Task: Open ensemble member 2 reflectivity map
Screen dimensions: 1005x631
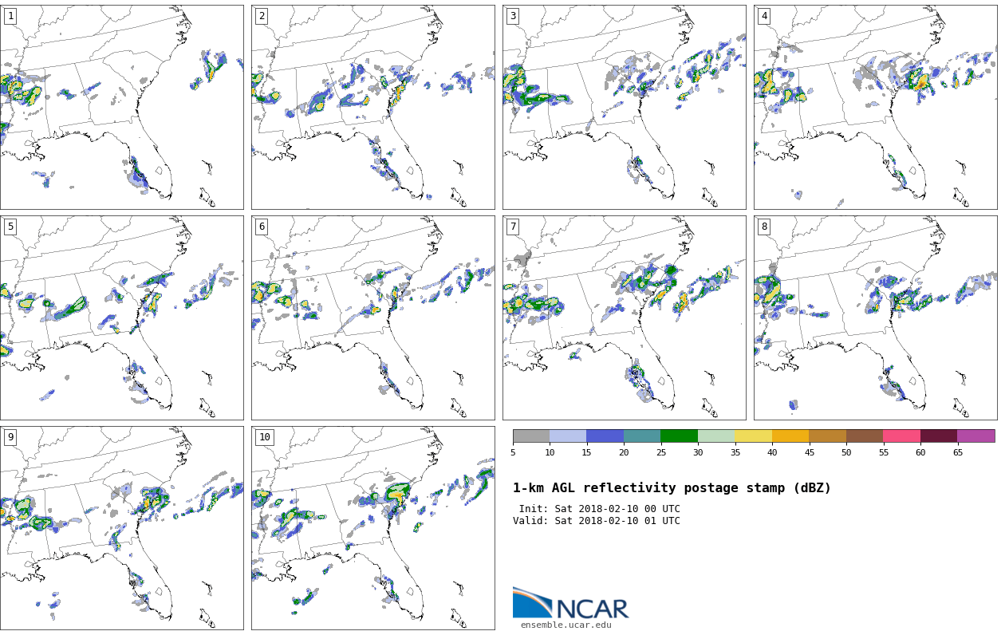Action: (x=372, y=107)
